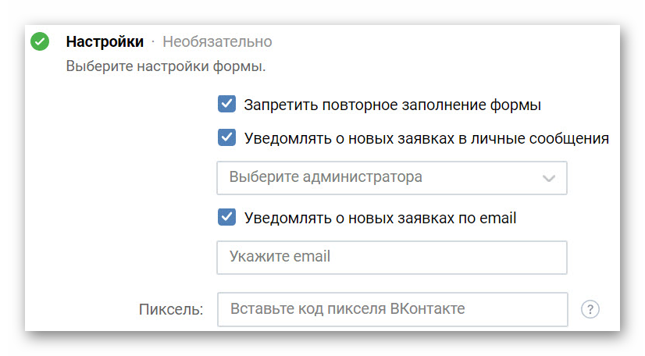Click the Выберите настройки формы description text
Image resolution: width=645 pixels, height=356 pixels.
point(166,66)
